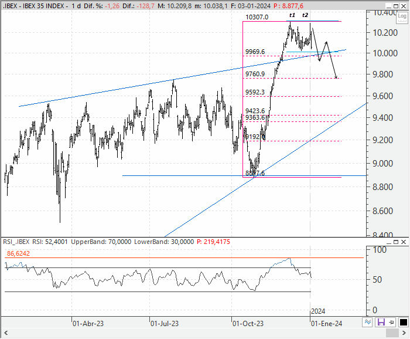410x339 pixels.
Task: Click the '9.400' price axis label
Action: (x=383, y=118)
